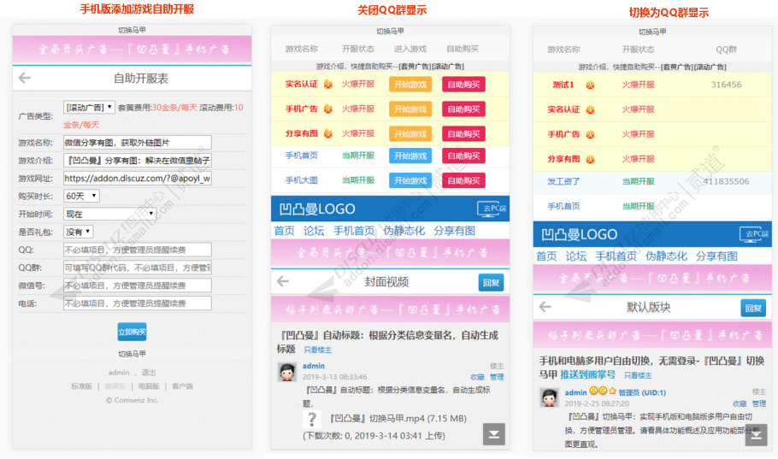
Task: Click the 微信号 input field
Action: [138, 285]
